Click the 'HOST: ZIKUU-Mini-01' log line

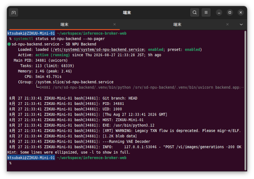(76, 120)
